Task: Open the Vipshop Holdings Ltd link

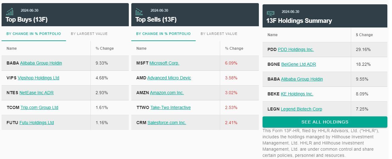Action: tap(38, 78)
